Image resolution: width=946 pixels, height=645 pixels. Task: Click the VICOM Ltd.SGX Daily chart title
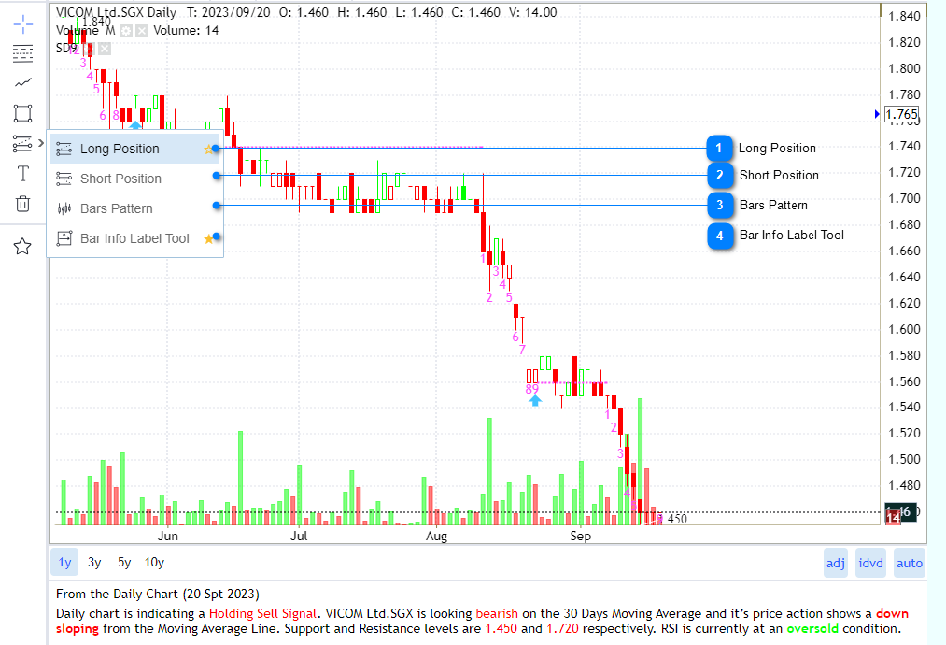pos(117,12)
